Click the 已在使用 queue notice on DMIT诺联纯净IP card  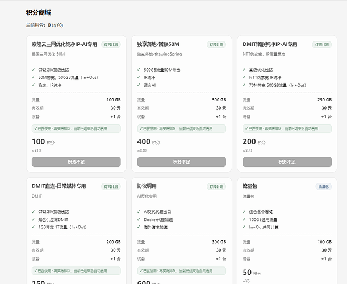pos(287,128)
